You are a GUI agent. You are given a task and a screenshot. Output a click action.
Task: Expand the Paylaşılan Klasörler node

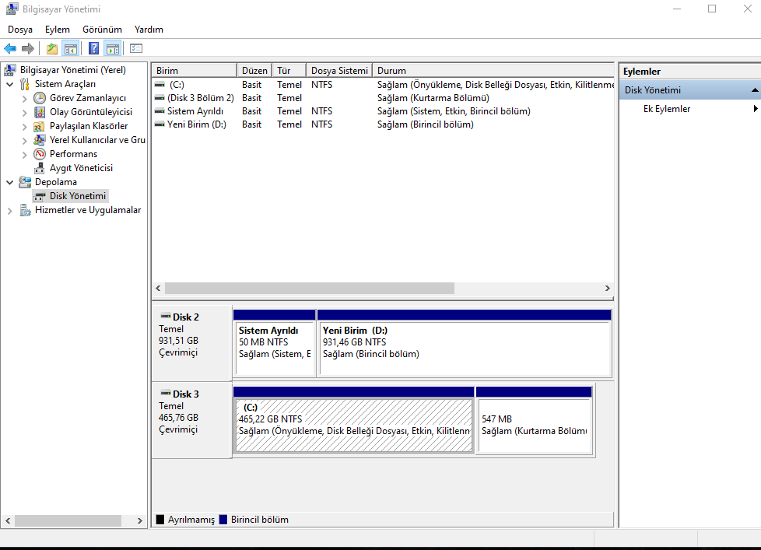24,127
